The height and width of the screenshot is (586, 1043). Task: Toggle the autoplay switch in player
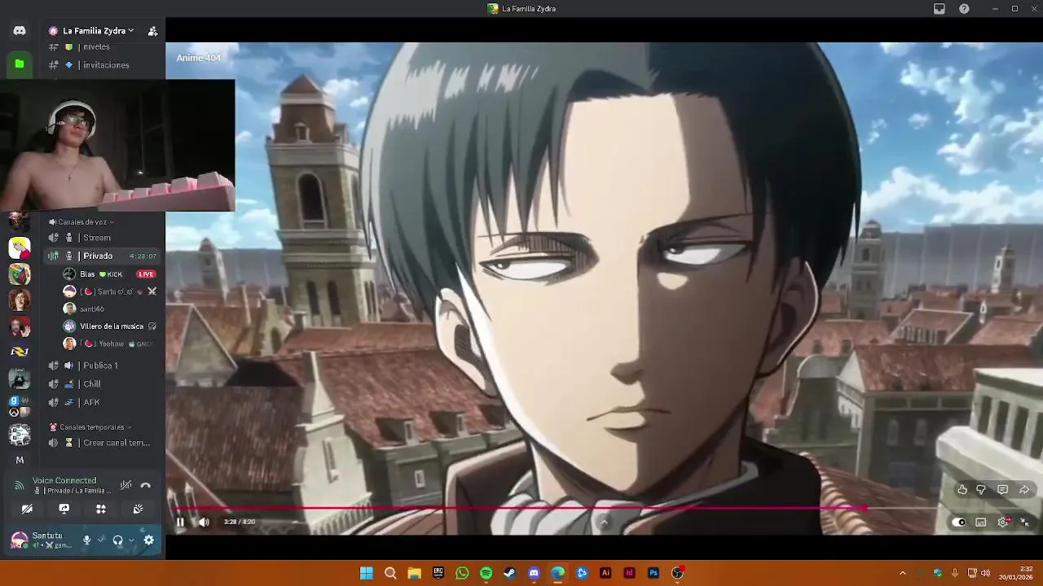[959, 523]
